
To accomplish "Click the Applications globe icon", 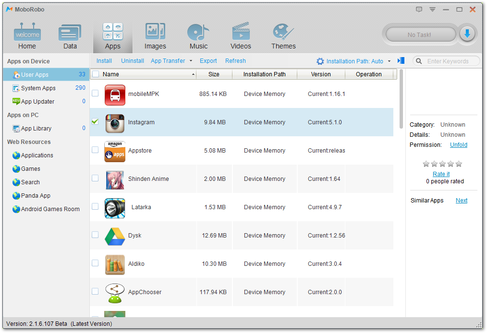I will click(x=16, y=155).
